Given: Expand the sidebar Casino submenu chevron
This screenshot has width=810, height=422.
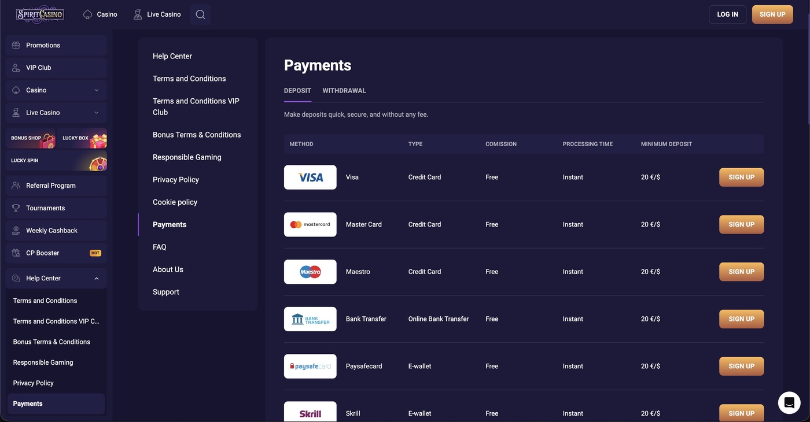Looking at the screenshot, I should [97, 90].
